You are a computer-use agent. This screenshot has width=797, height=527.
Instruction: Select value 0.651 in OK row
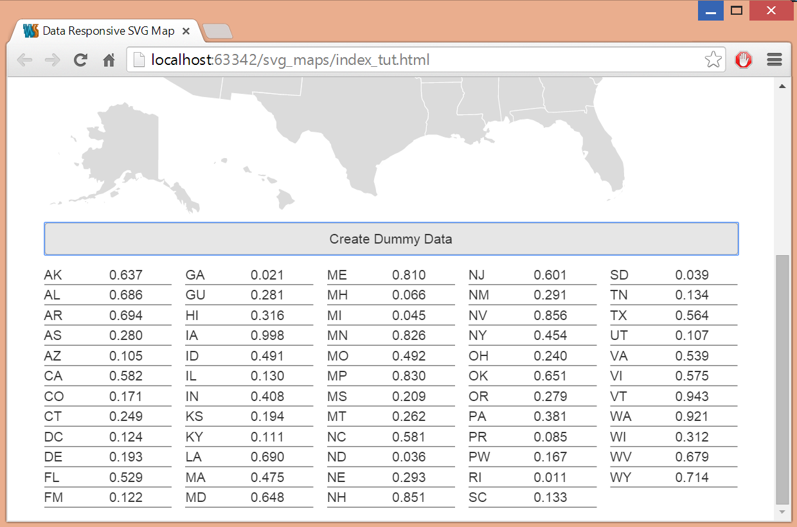550,376
